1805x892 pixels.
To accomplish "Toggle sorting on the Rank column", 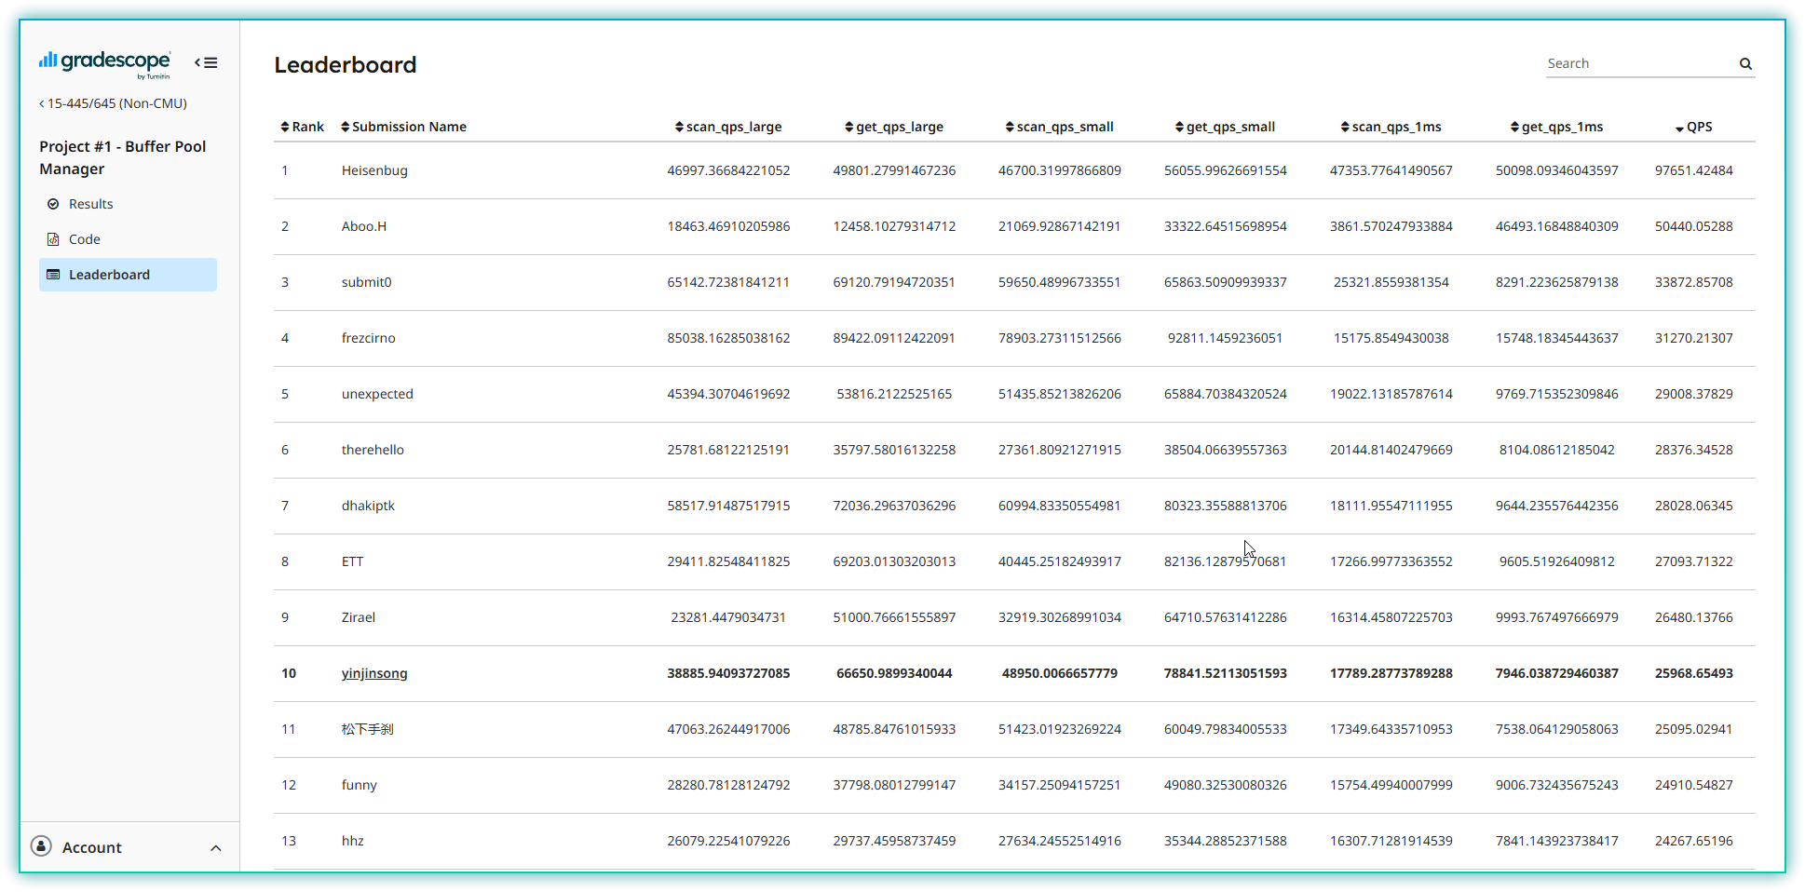I will coord(283,127).
